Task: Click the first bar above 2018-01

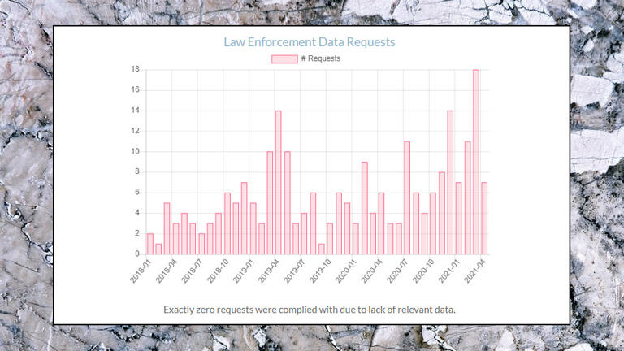Action: (149, 244)
